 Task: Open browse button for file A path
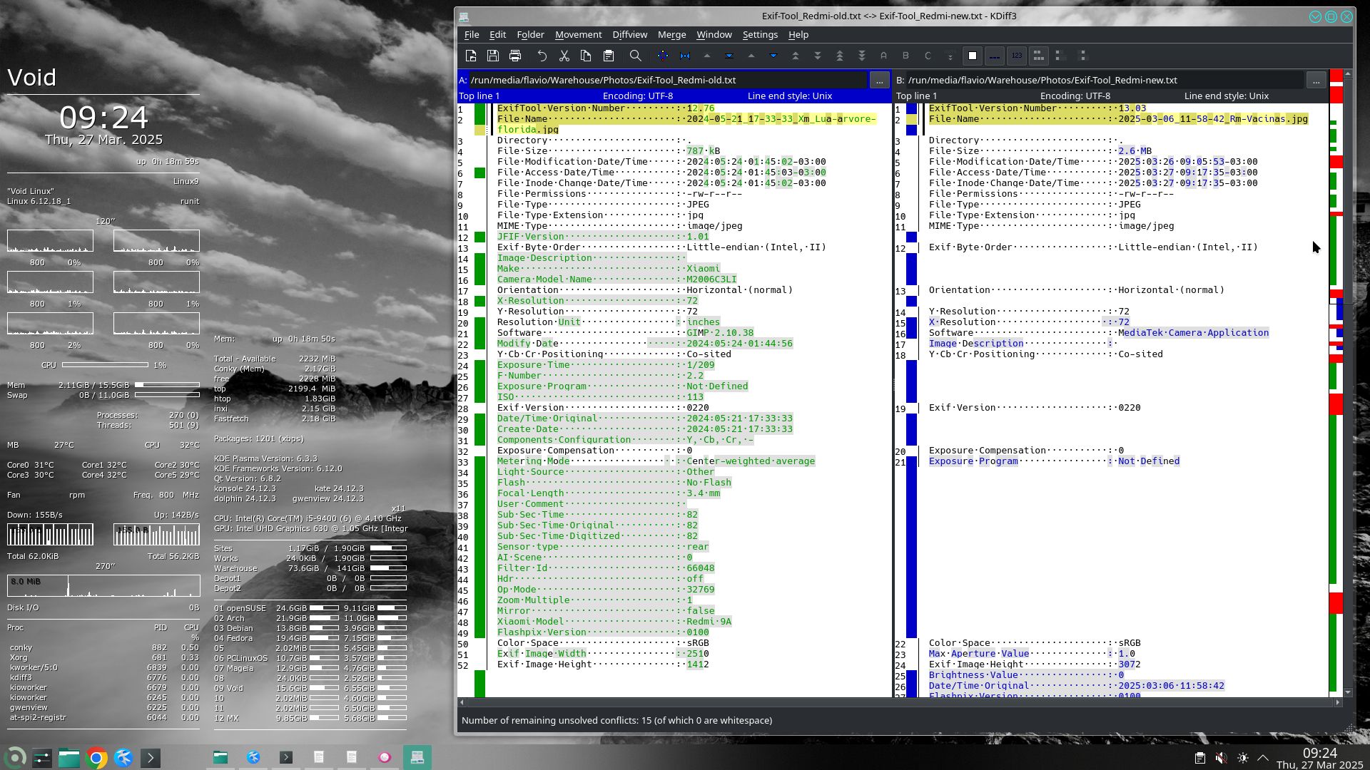tap(879, 80)
